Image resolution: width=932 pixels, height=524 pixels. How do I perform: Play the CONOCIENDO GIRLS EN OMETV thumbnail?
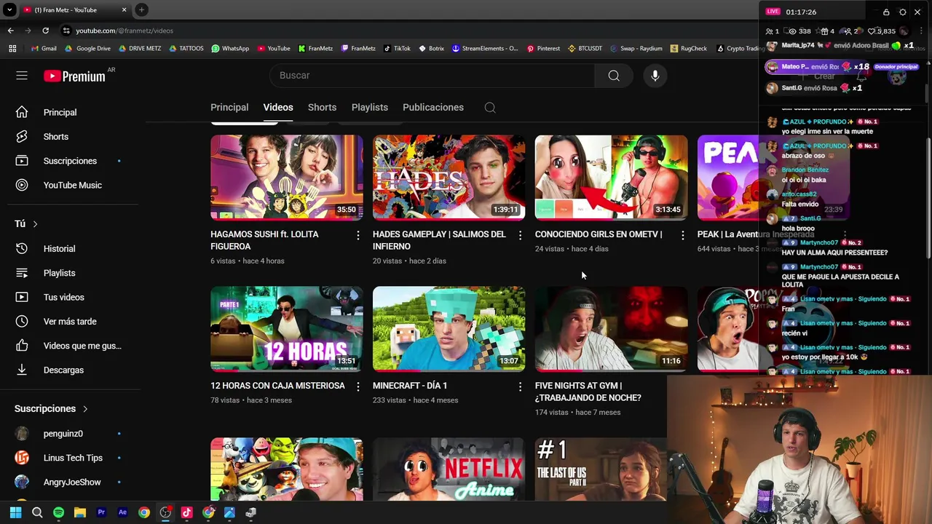(x=611, y=178)
